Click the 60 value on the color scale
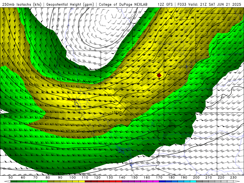The image size is (244, 183). 23,178
